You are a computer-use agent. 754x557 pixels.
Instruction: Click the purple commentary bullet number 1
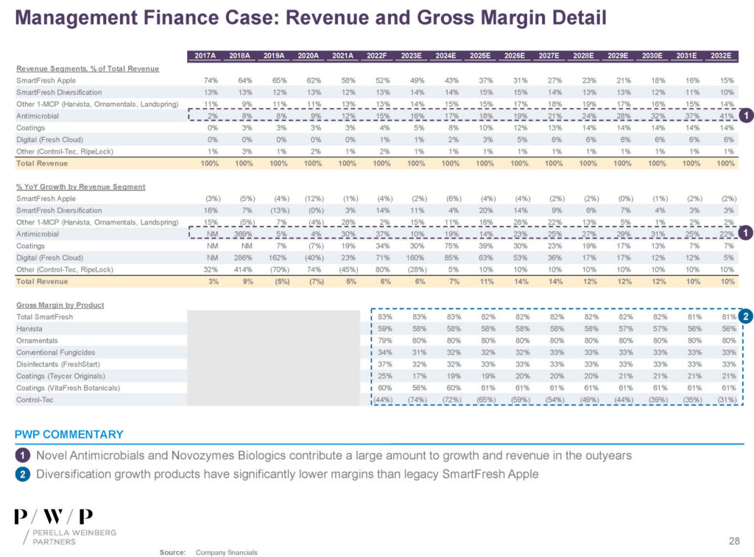pyautogui.click(x=22, y=455)
